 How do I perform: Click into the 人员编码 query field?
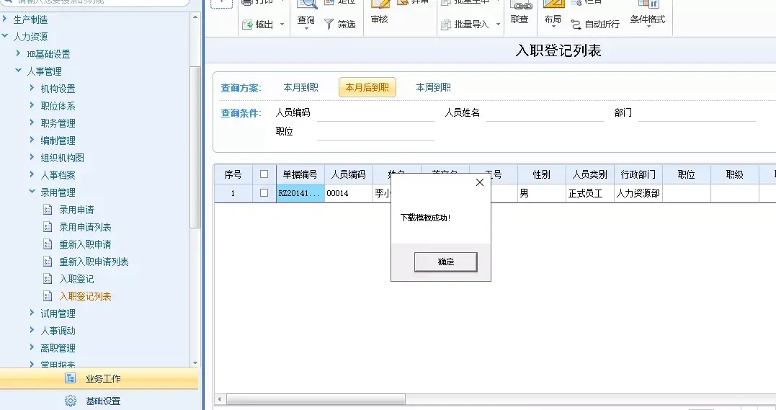tap(375, 114)
